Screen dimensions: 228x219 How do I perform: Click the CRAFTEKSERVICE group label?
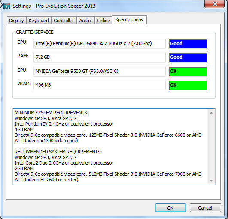(x=35, y=32)
